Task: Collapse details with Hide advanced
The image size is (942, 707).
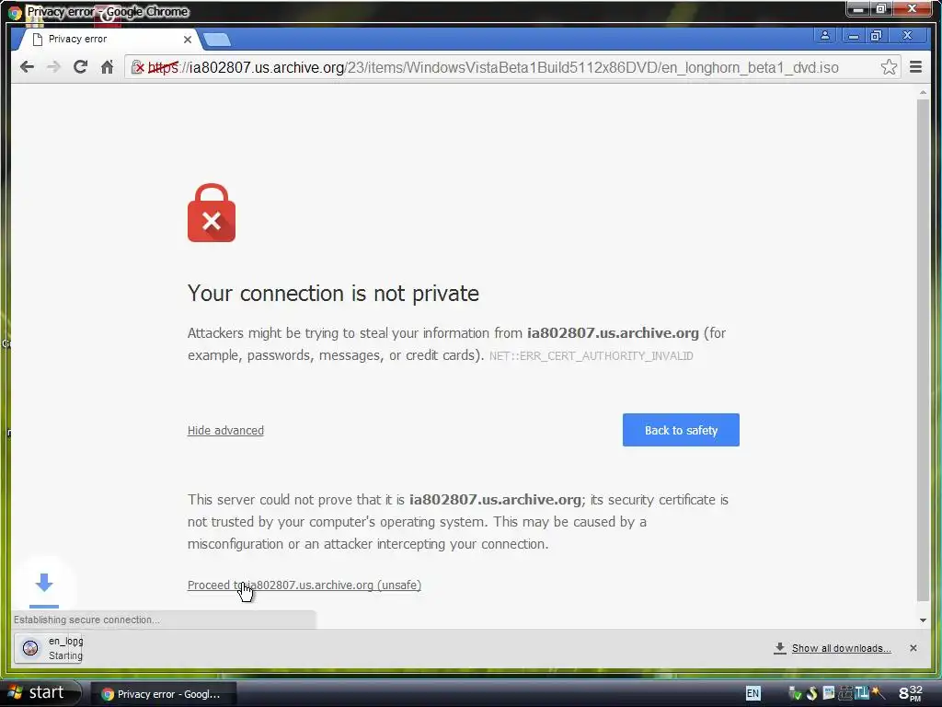Action: click(x=225, y=431)
